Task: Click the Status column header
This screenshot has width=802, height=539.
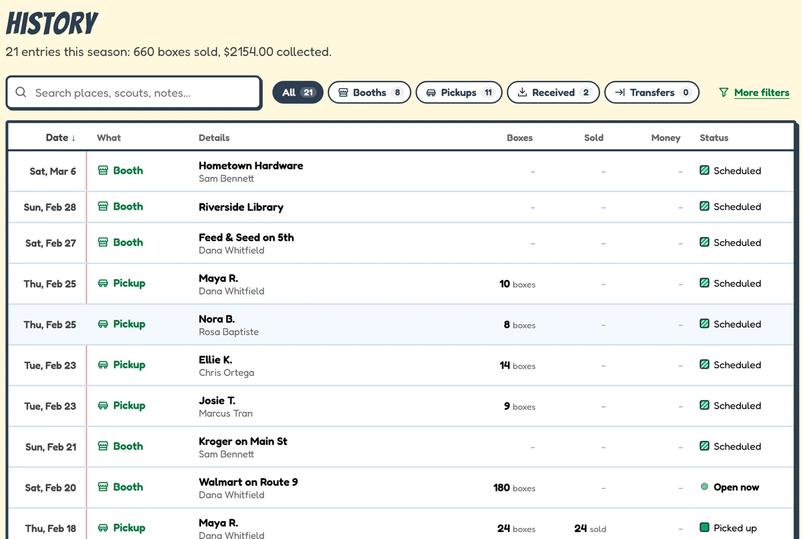Action: [714, 138]
